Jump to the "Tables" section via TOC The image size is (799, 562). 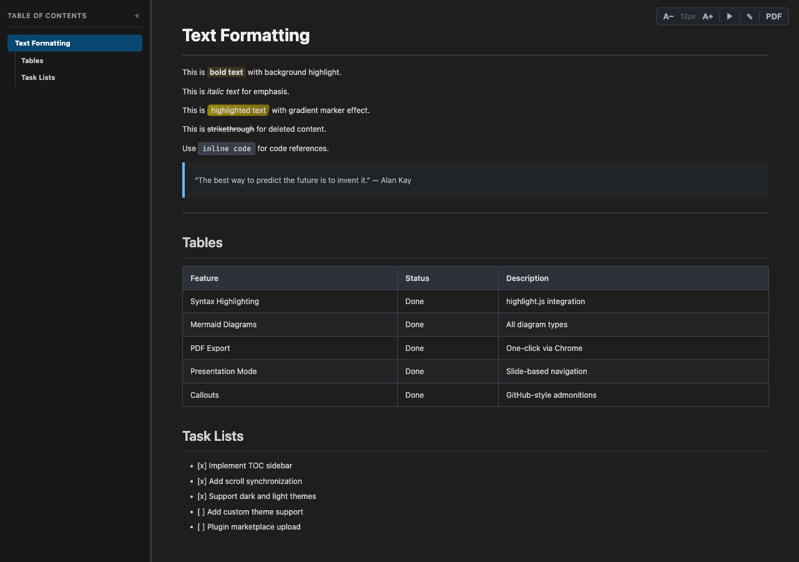tap(32, 60)
